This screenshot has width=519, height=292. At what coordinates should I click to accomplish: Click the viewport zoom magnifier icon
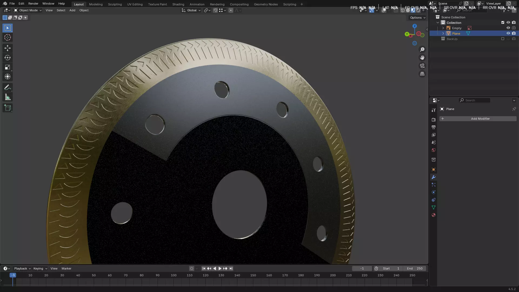point(422,49)
